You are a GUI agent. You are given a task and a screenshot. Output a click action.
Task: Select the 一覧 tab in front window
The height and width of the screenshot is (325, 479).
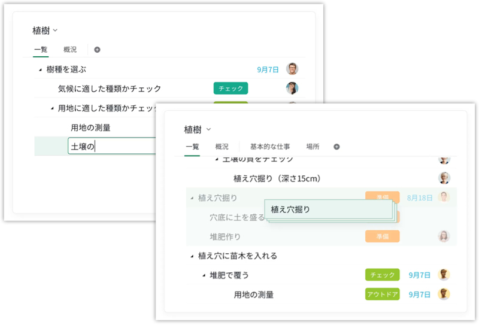click(x=192, y=147)
